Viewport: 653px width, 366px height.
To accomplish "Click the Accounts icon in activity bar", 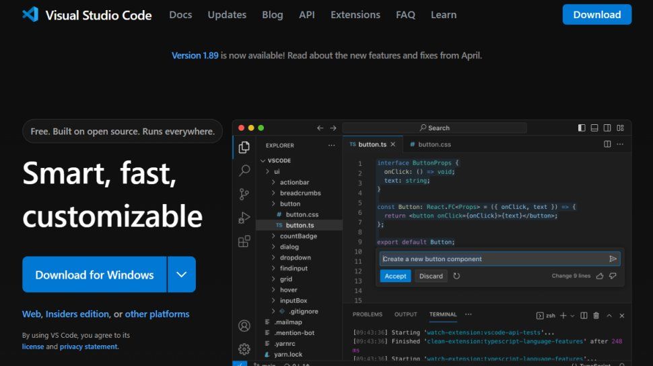I will click(244, 326).
